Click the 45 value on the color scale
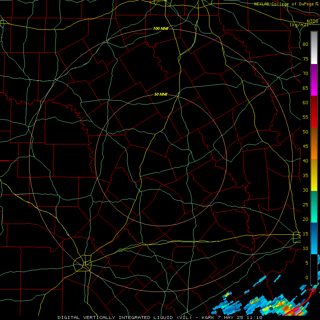This screenshot has width=320, height=320. [305, 146]
